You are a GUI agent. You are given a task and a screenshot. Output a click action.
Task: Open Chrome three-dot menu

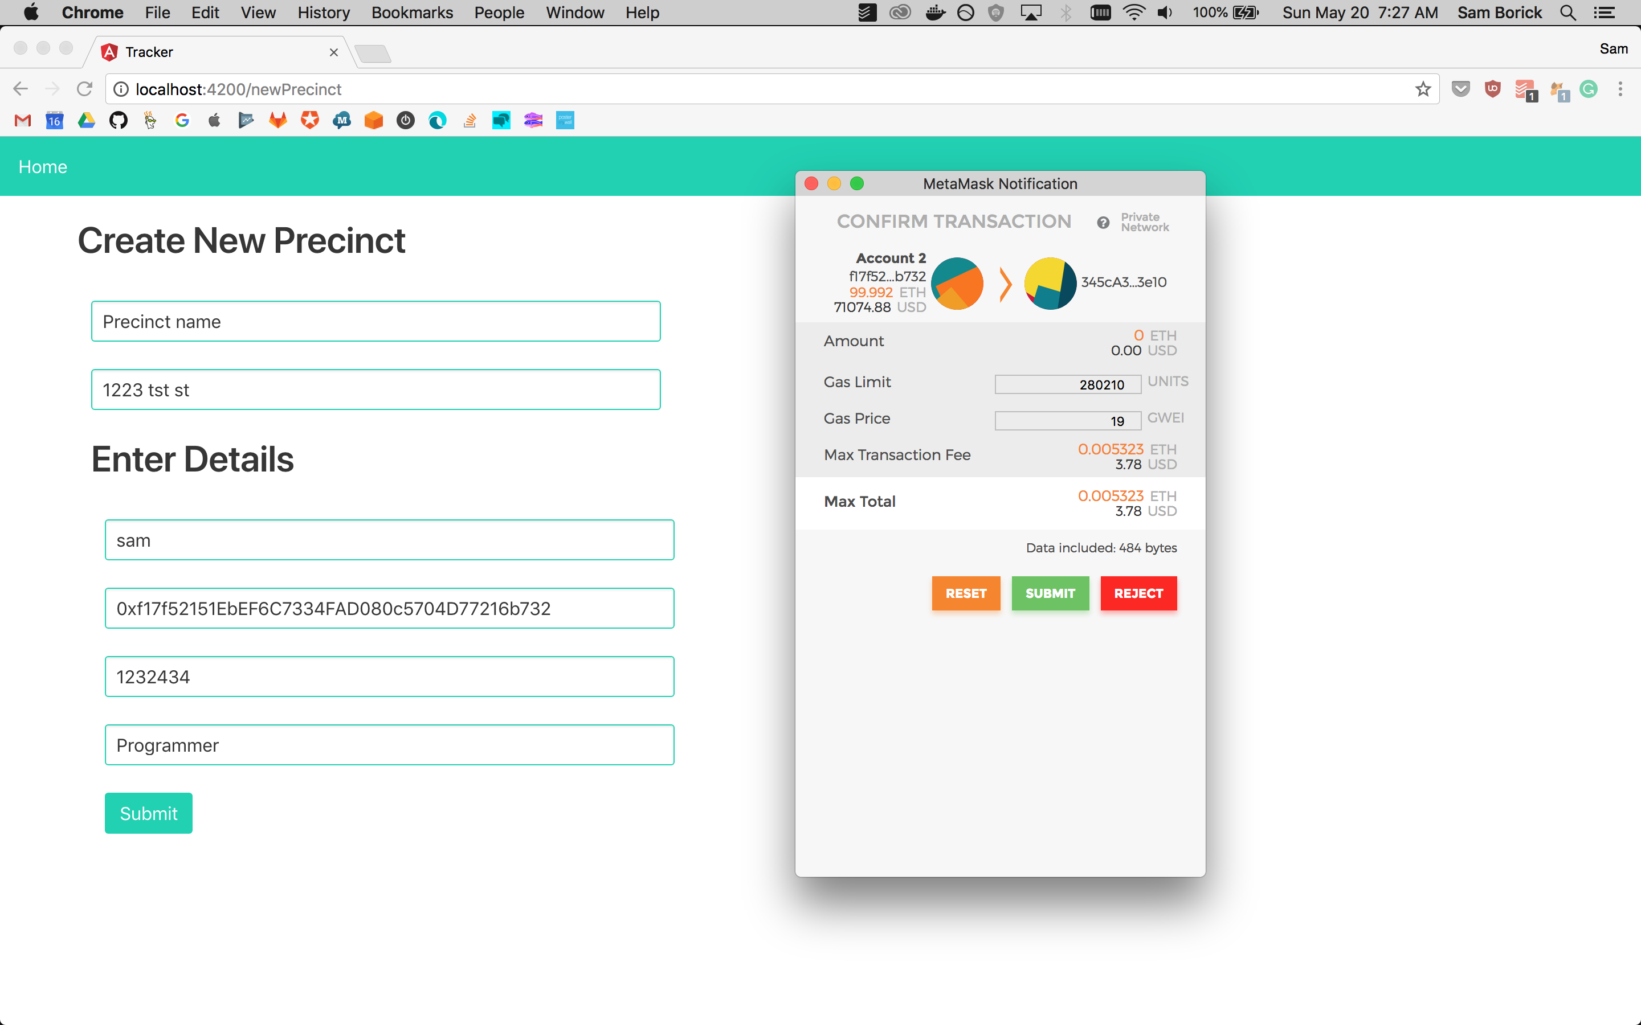click(1620, 89)
